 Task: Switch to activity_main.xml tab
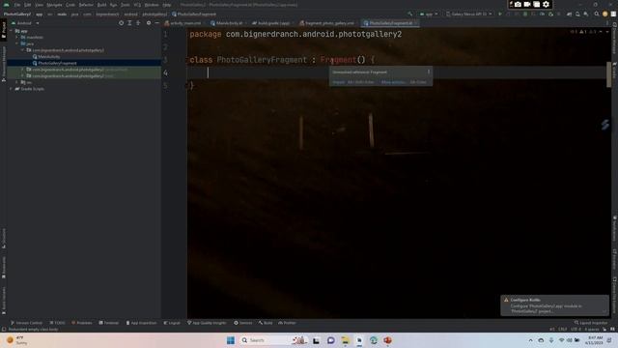click(183, 23)
